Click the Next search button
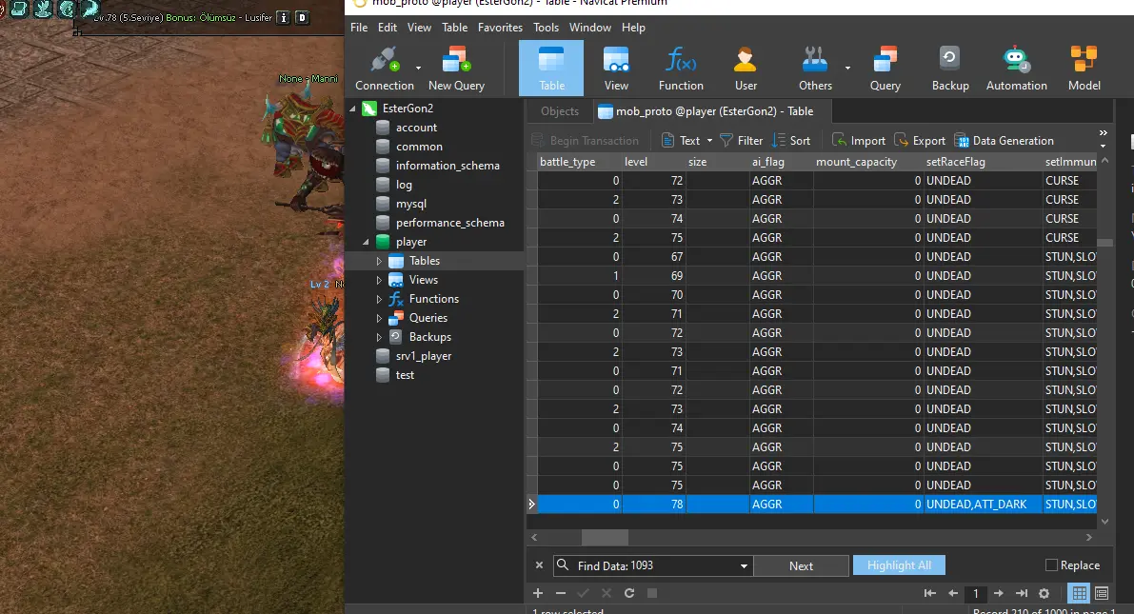 point(801,565)
